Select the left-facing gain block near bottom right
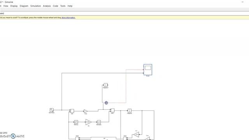249x140 pixels. click(136, 135)
